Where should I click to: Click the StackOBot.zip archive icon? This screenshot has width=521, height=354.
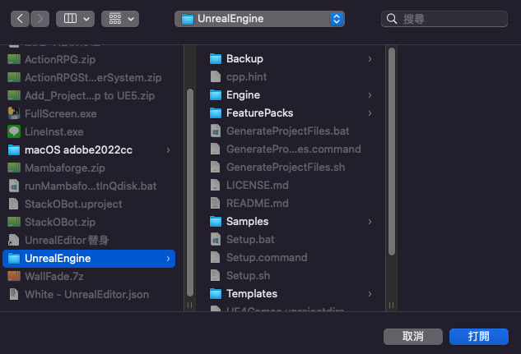[x=14, y=222]
